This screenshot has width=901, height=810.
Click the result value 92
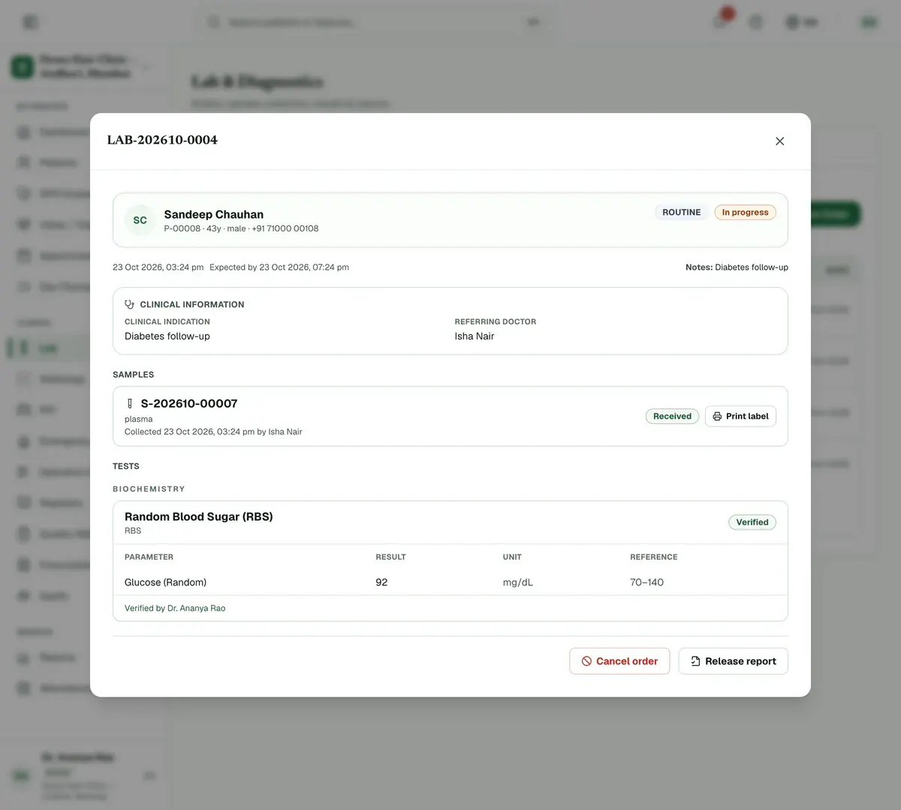tap(381, 582)
